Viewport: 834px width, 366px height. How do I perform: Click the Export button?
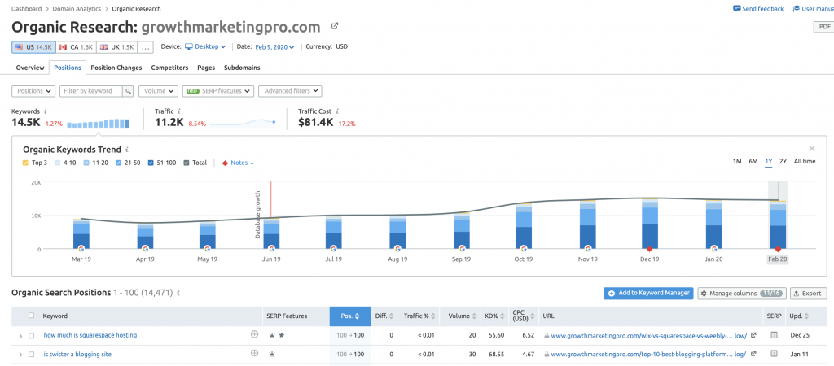point(809,294)
